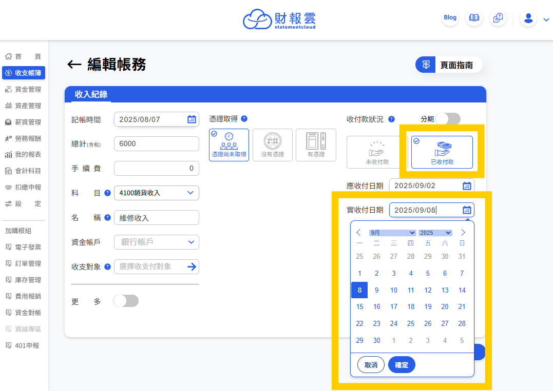Go to previous month in calendar
This screenshot has width=553, height=391.
point(359,233)
